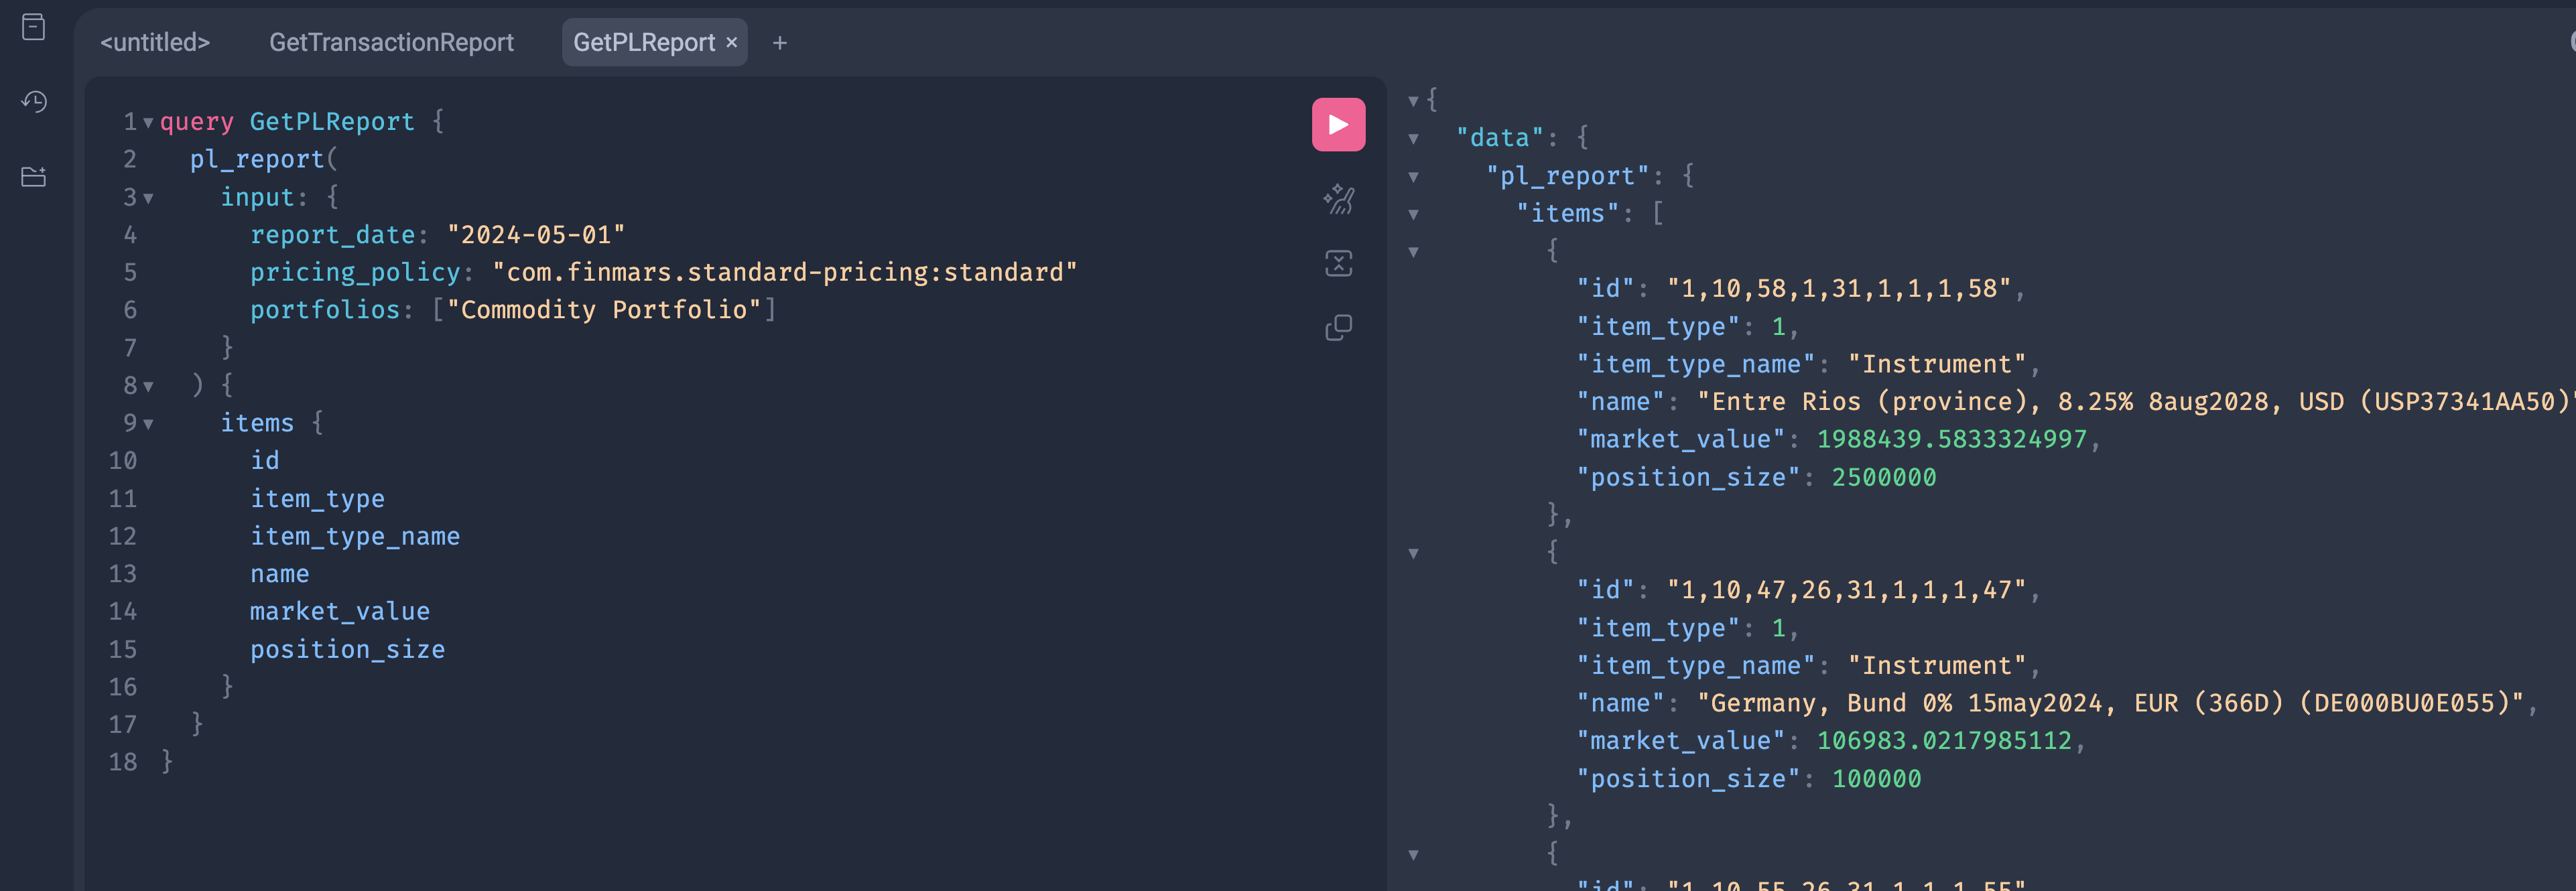This screenshot has height=891, width=2576.
Task: Switch to the untitled tab
Action: [x=155, y=43]
